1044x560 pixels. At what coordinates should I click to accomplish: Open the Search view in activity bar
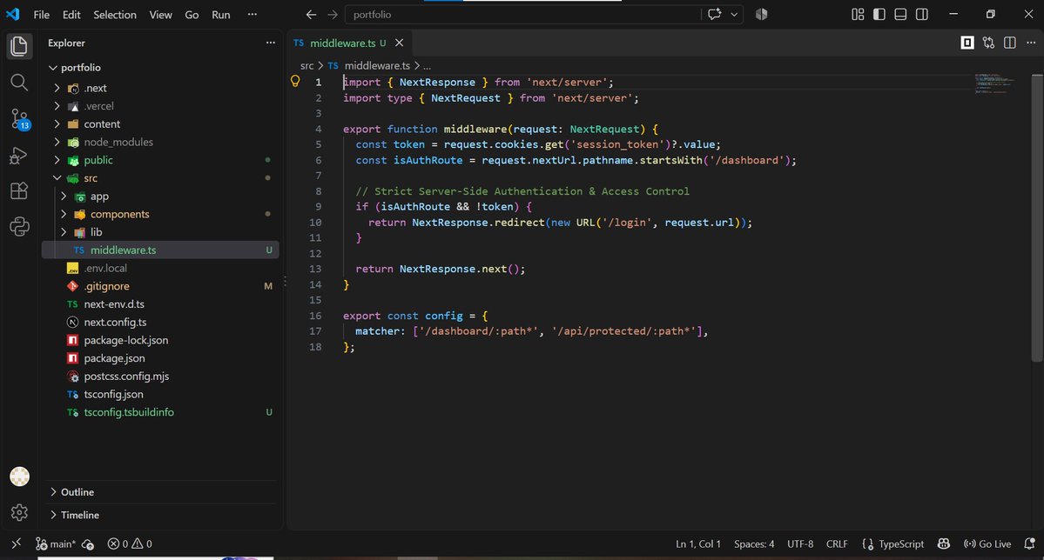19,83
